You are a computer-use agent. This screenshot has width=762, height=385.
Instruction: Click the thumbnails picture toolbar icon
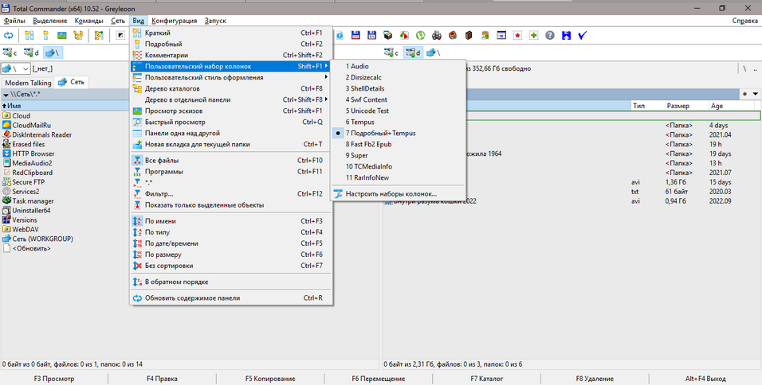pos(61,35)
